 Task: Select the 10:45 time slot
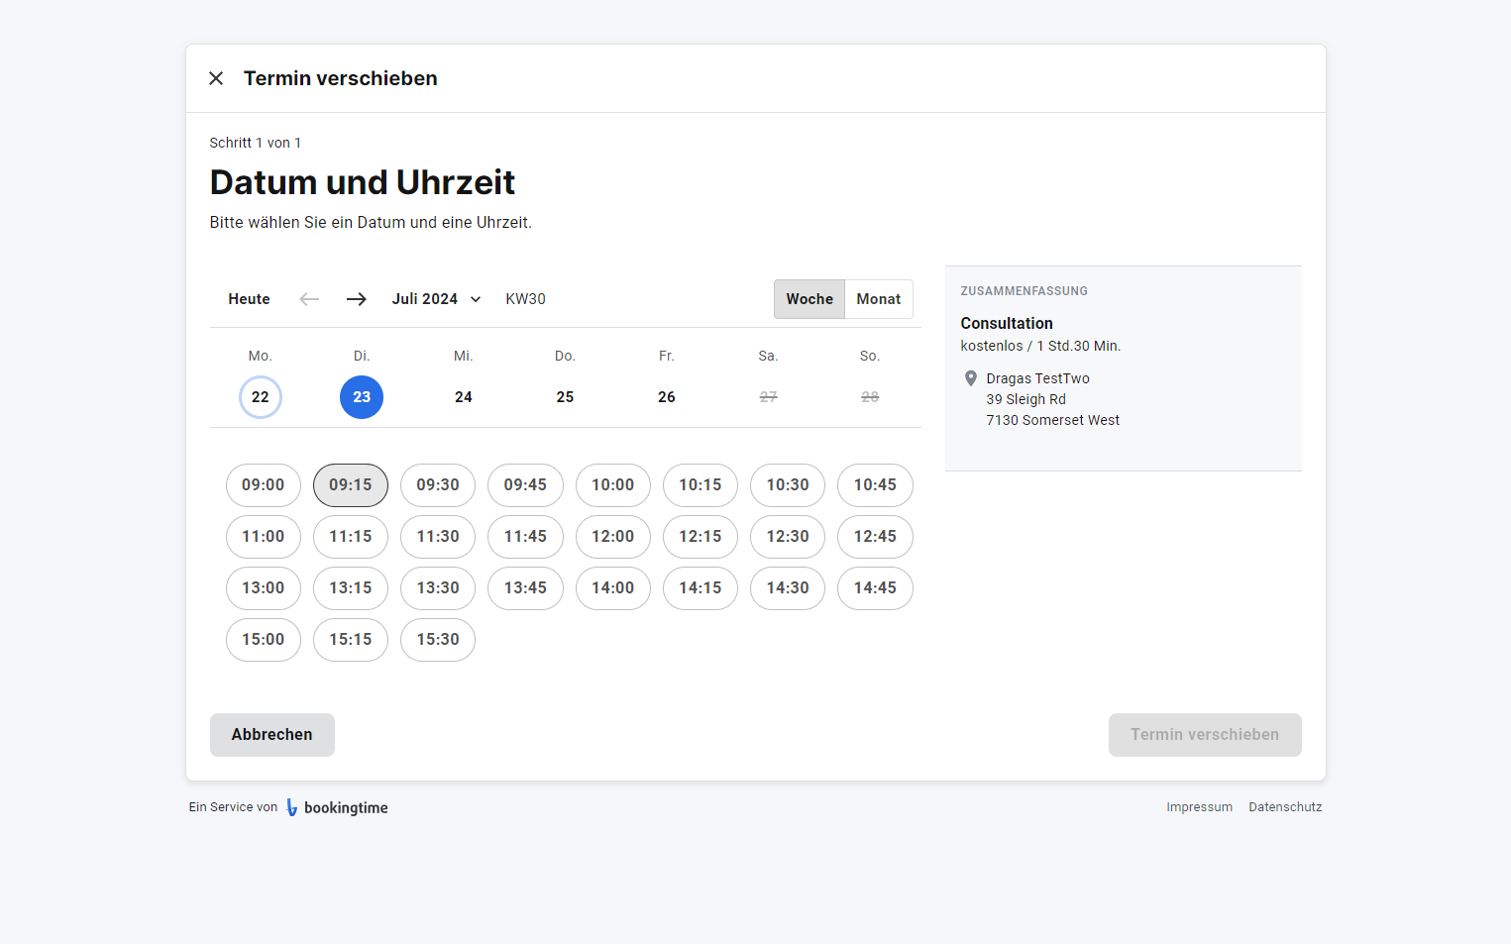[x=875, y=485]
